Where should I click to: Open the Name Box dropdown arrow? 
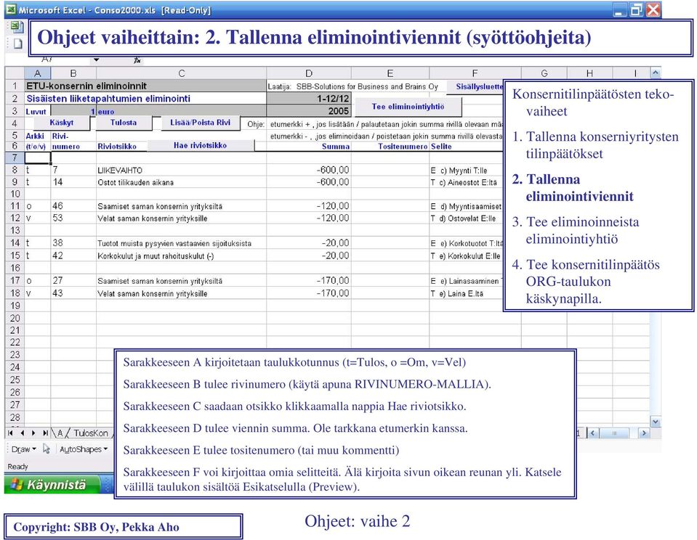96,60
